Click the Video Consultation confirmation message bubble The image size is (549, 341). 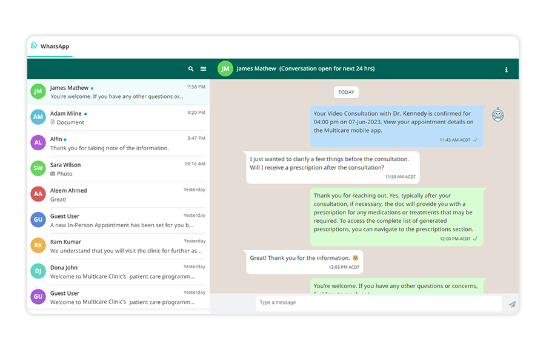[397, 127]
